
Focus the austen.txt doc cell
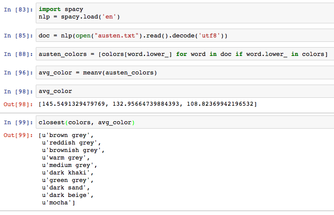185,35
